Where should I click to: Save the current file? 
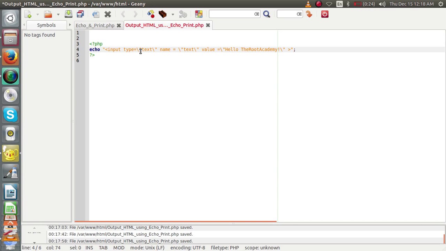pyautogui.click(x=68, y=14)
